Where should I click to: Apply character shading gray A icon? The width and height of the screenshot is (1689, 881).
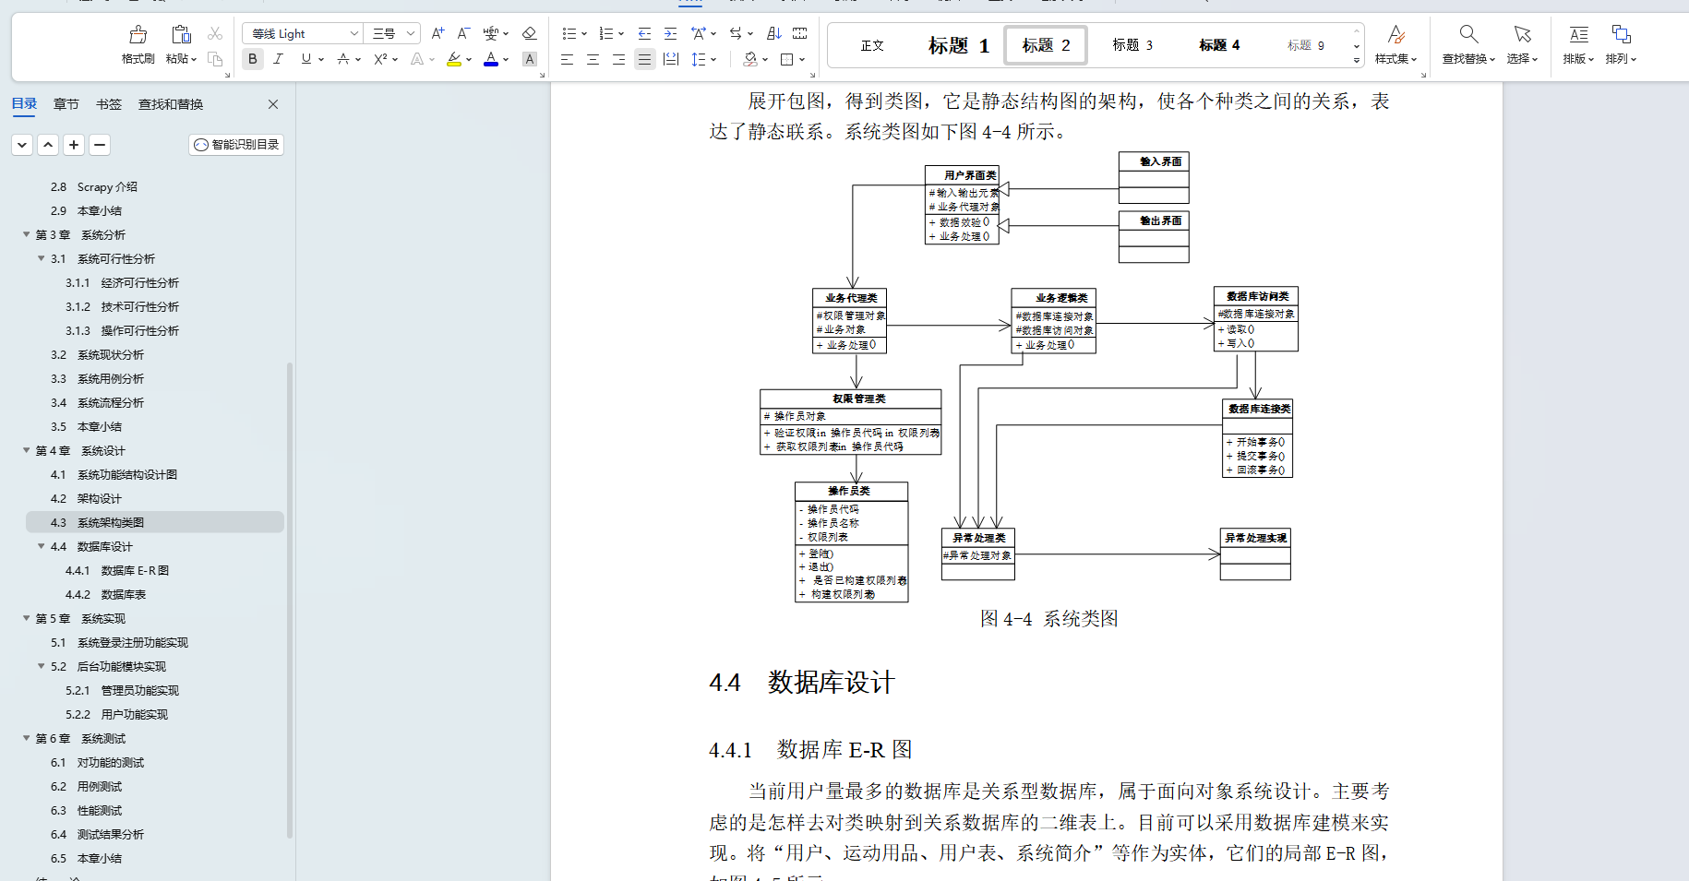click(529, 59)
